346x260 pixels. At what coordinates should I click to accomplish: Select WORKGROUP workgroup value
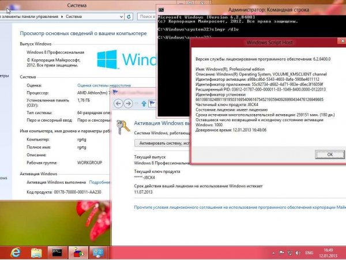[89, 163]
